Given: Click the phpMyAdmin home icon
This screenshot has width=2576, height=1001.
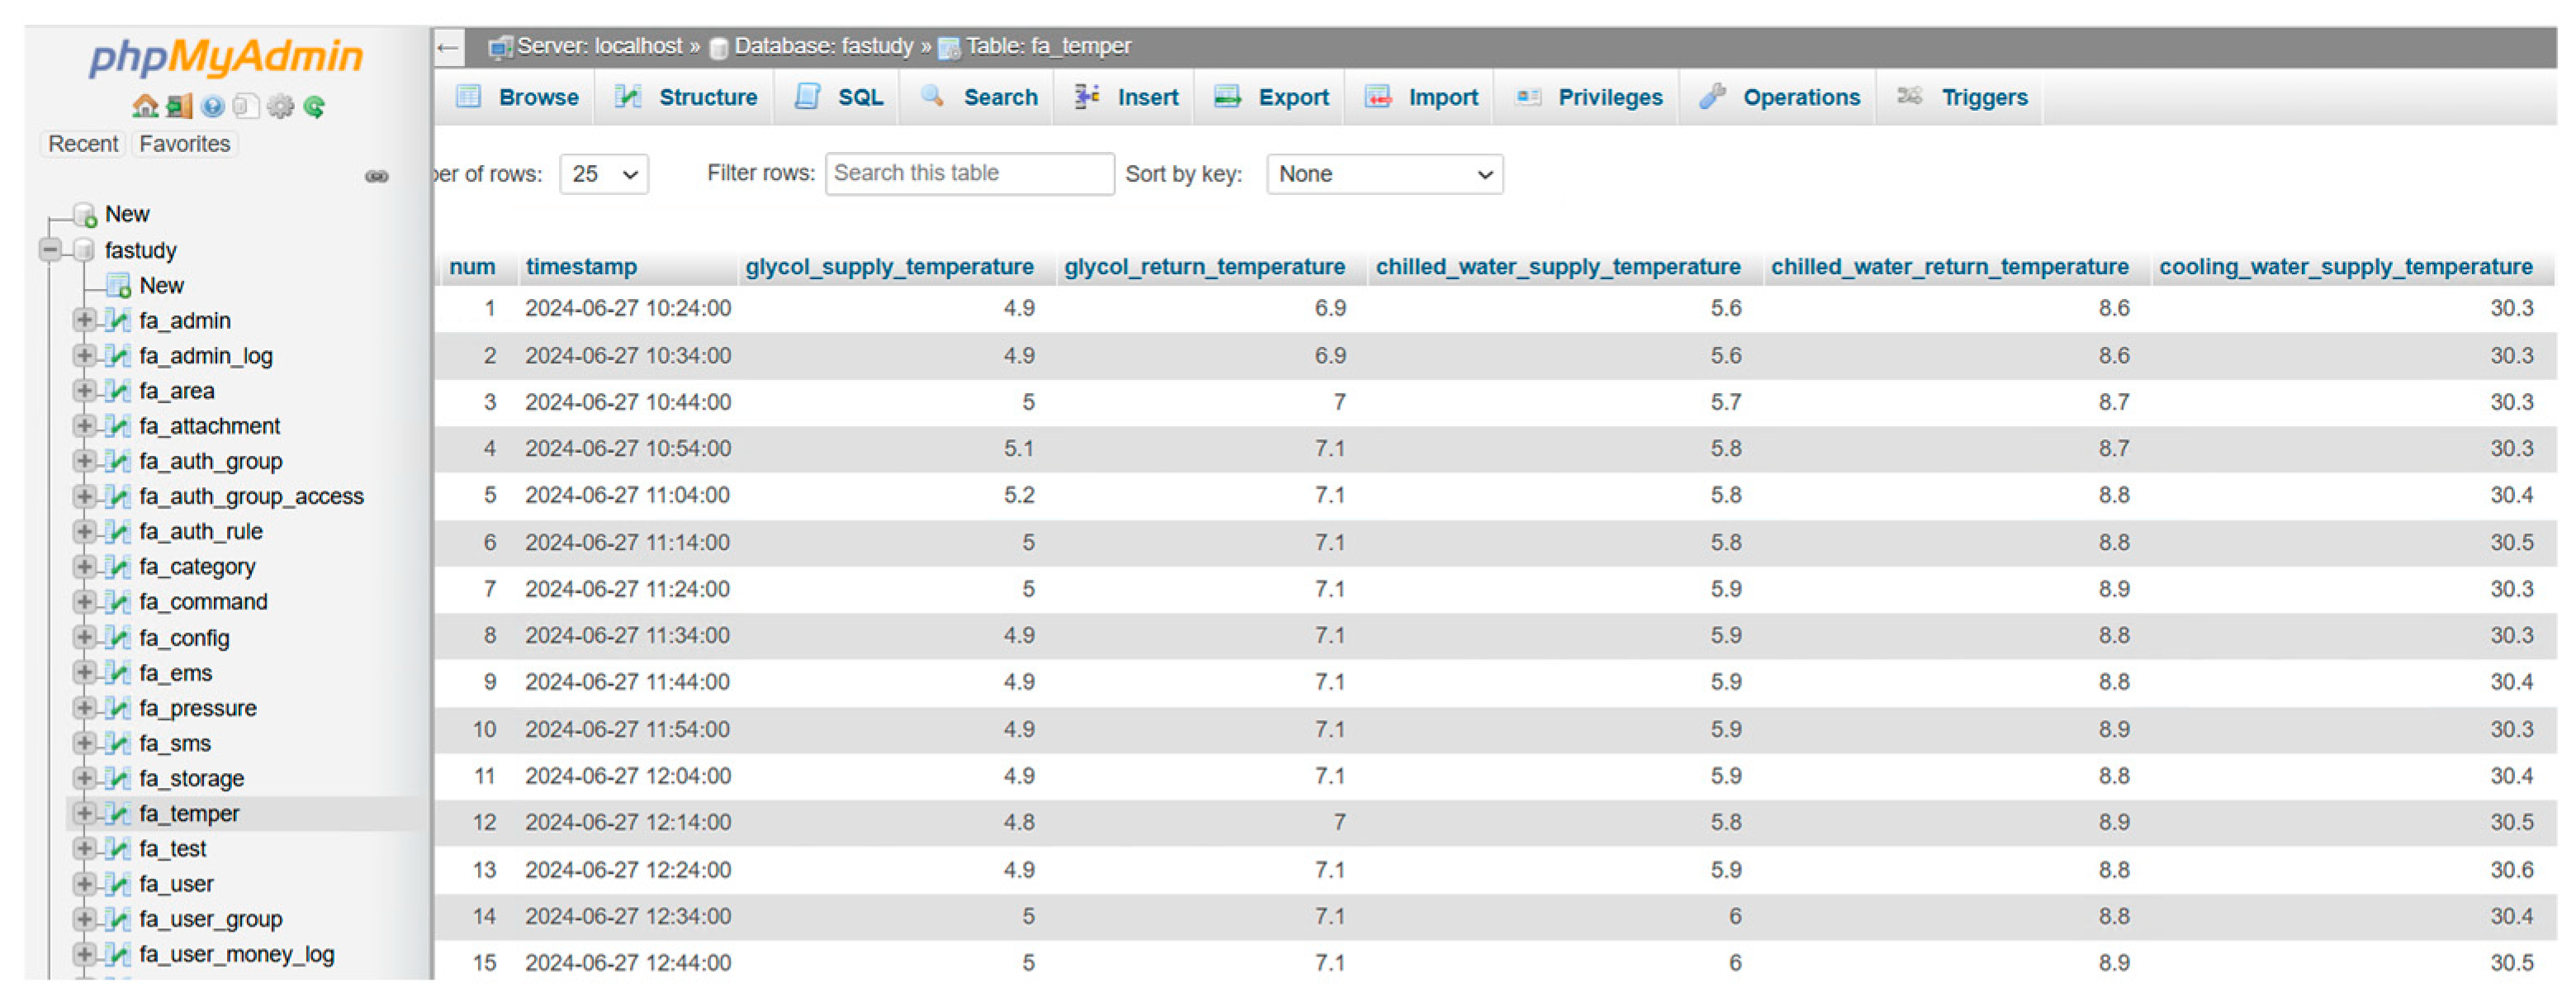Looking at the screenshot, I should coord(145,107).
